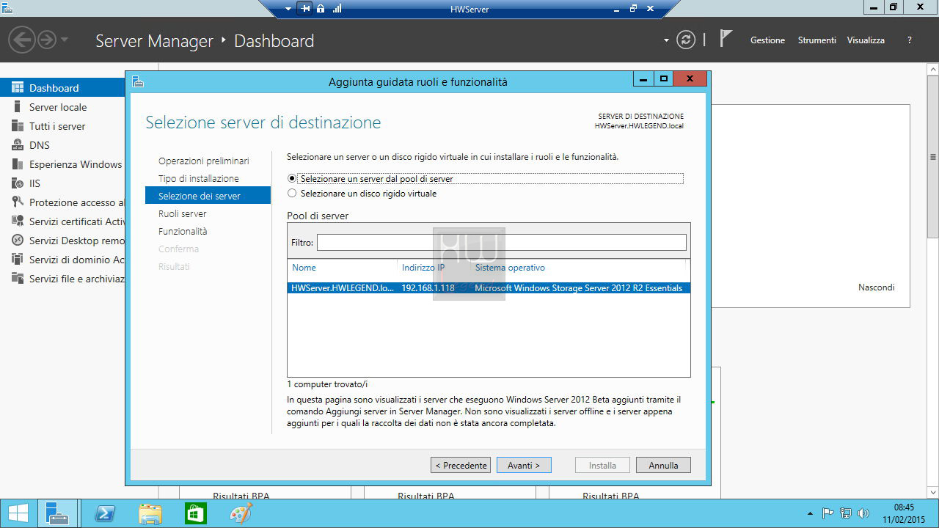Click the Windows Start button
This screenshot has height=528, width=939.
pyautogui.click(x=18, y=514)
